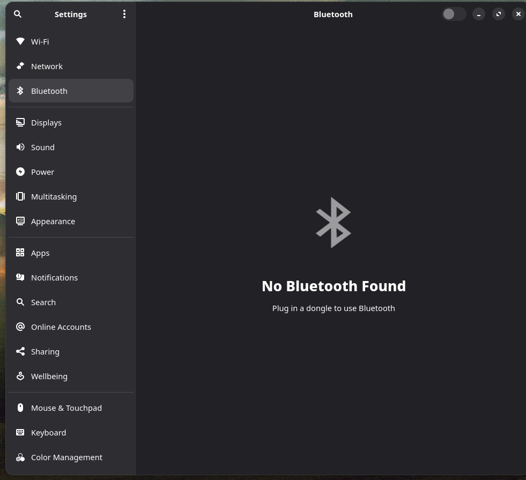Viewport: 526px width, 480px height.
Task: Open the Online Accounts label
Action: [x=61, y=327]
